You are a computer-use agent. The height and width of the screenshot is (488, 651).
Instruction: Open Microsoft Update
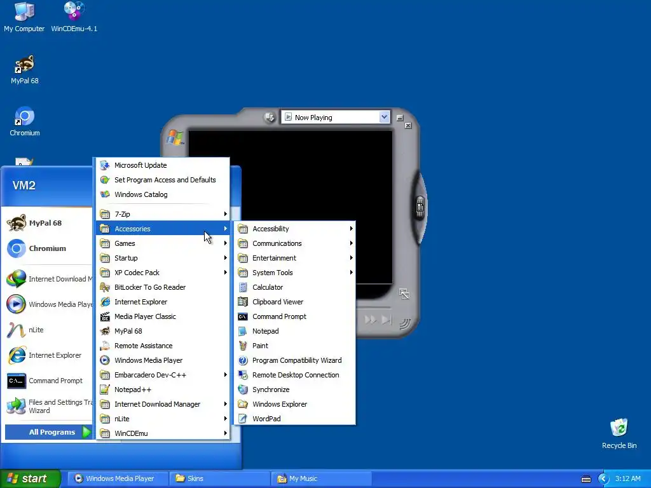tap(163, 165)
